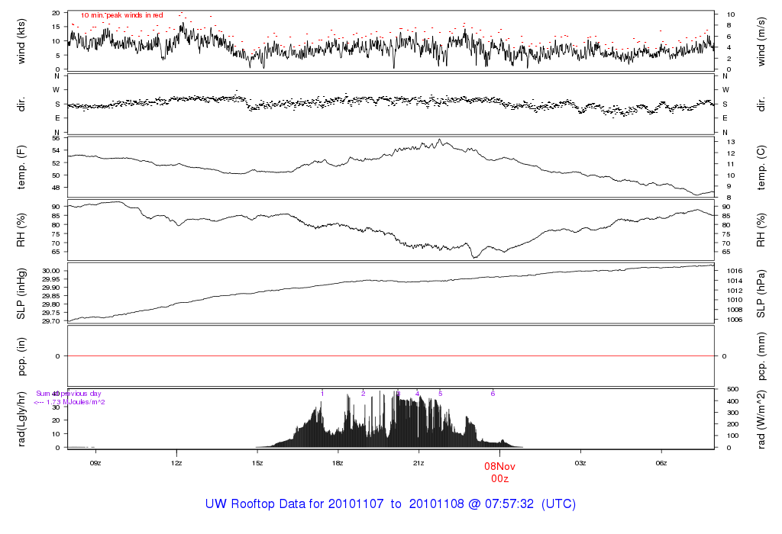The image size is (782, 534).
Task: Click the blue 'UW Rooftop Data' chart title
Action: 390,503
